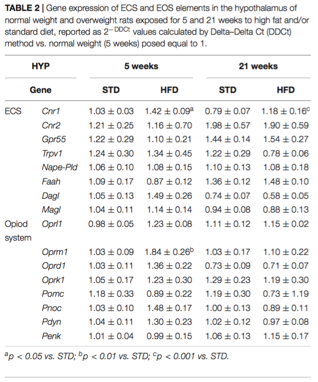Click the Oprm1 value 1.84 ± 0.26

click(169, 252)
